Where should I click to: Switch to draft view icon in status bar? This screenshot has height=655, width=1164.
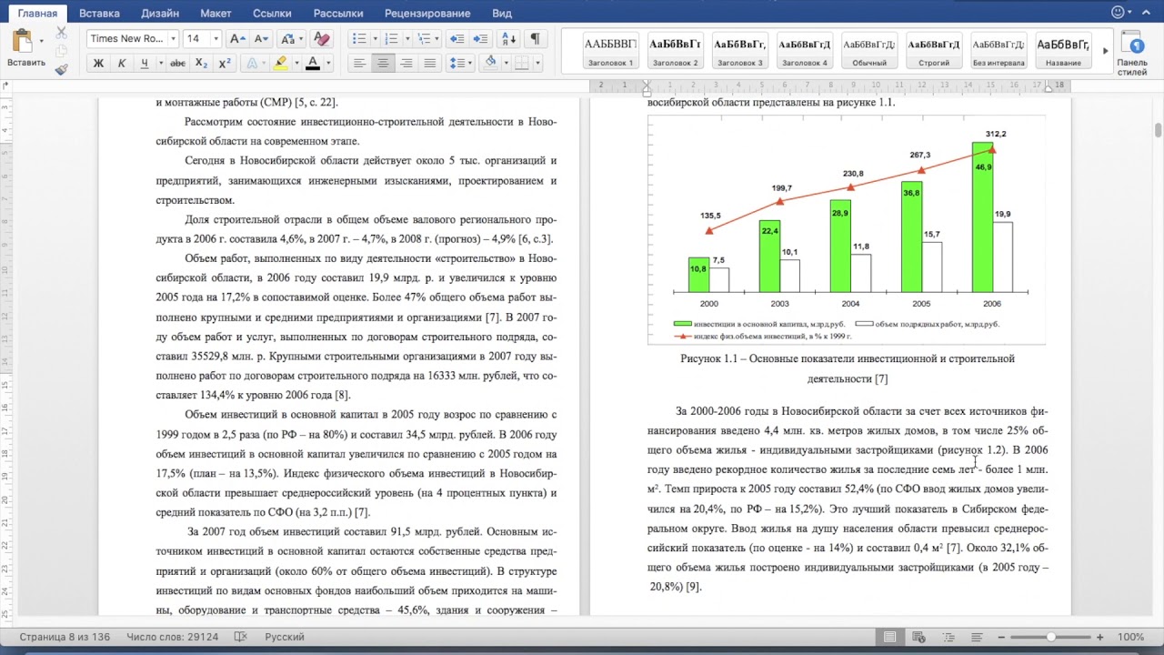976,637
